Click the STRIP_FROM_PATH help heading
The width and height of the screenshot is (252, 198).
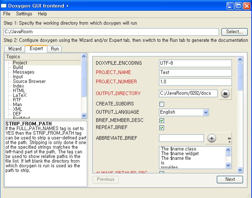point(29,124)
